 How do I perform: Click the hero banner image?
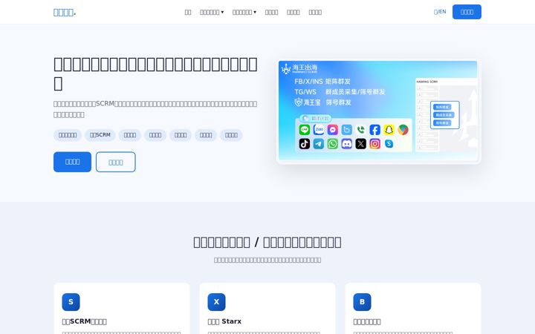coord(378,111)
